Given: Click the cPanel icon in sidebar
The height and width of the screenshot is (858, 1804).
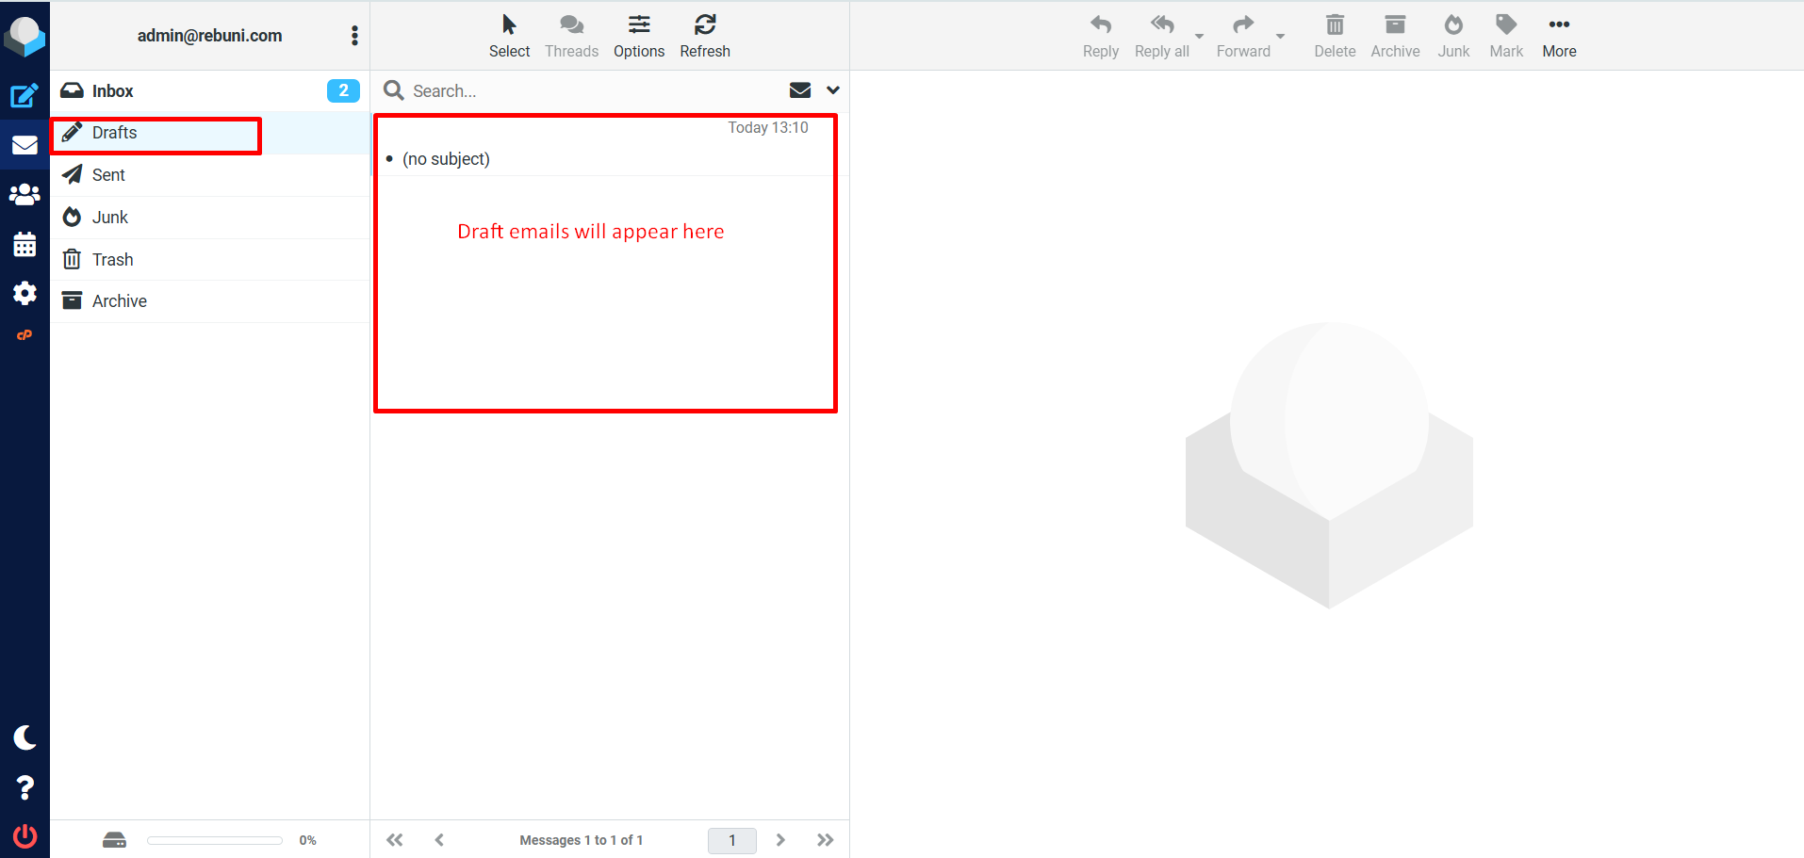Looking at the screenshot, I should pos(25,335).
